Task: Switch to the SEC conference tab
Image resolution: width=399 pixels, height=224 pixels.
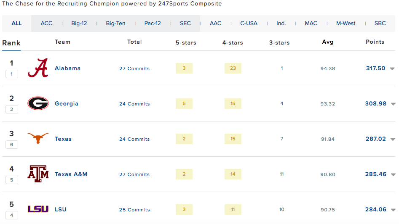Action: 185,24
